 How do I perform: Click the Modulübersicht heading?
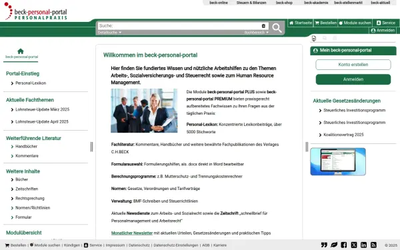pos(24,233)
